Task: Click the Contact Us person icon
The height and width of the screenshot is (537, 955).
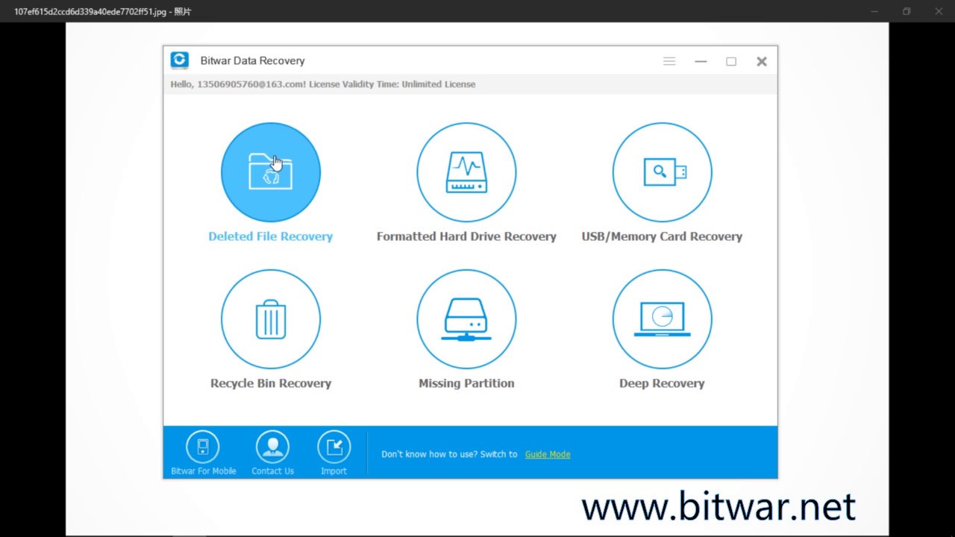Action: 272,447
